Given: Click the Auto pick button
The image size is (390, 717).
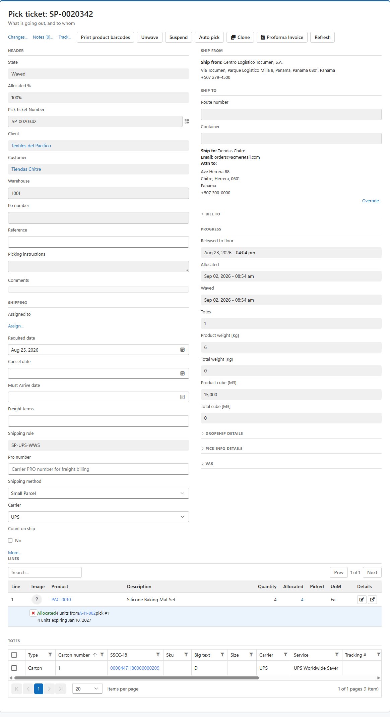Looking at the screenshot, I should coord(209,37).
